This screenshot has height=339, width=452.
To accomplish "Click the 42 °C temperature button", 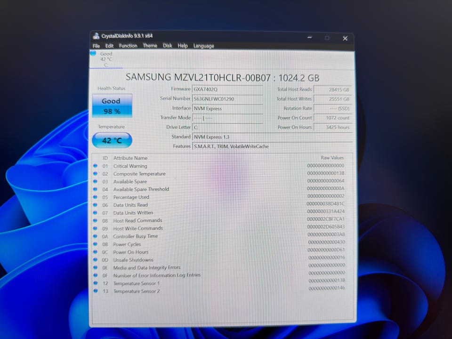I will pyautogui.click(x=112, y=140).
